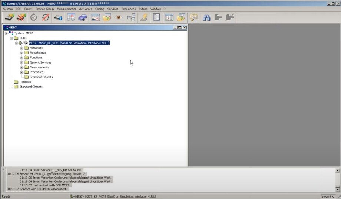
Task: Click the crossed-out refresh arrows icon
Action: 46,17
